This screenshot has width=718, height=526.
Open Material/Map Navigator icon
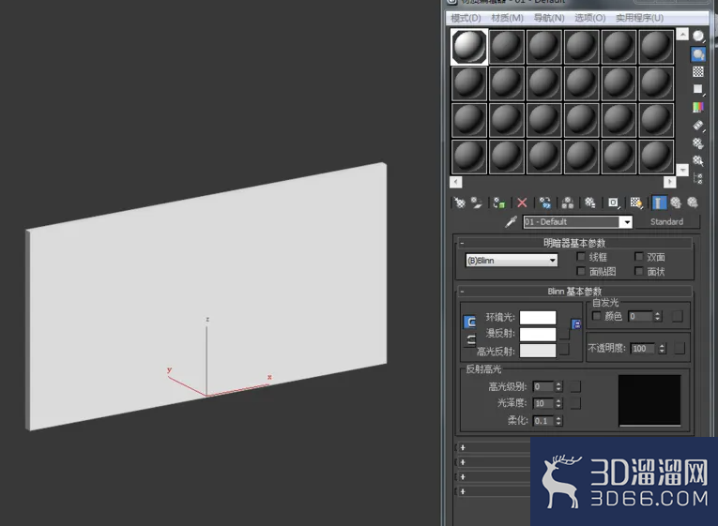point(698,178)
